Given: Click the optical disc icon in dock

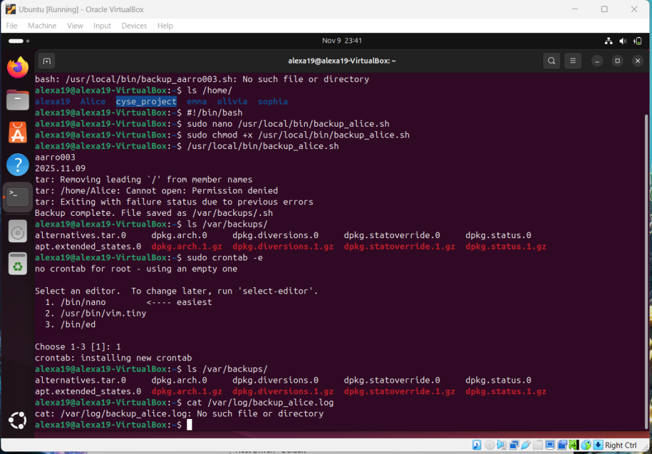Looking at the screenshot, I should click(18, 231).
